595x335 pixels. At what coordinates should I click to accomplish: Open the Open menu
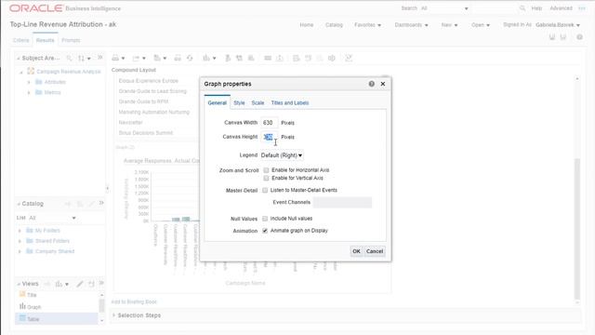point(481,25)
